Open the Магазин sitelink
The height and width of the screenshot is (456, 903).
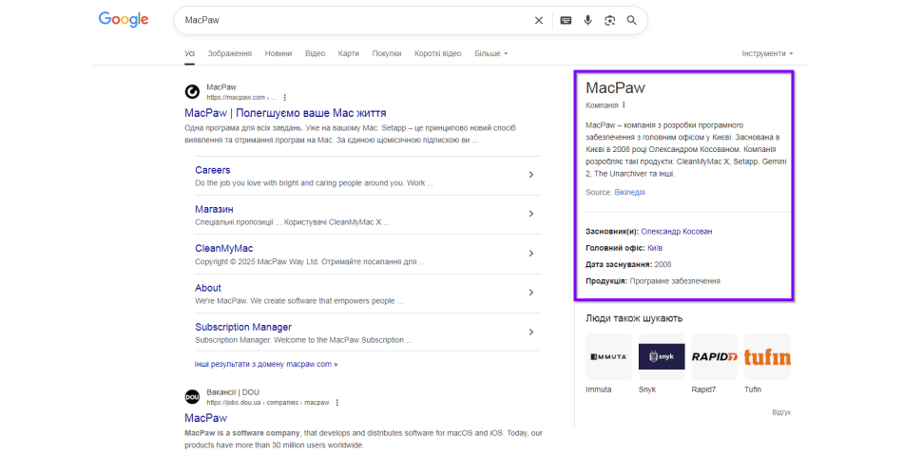(x=214, y=209)
